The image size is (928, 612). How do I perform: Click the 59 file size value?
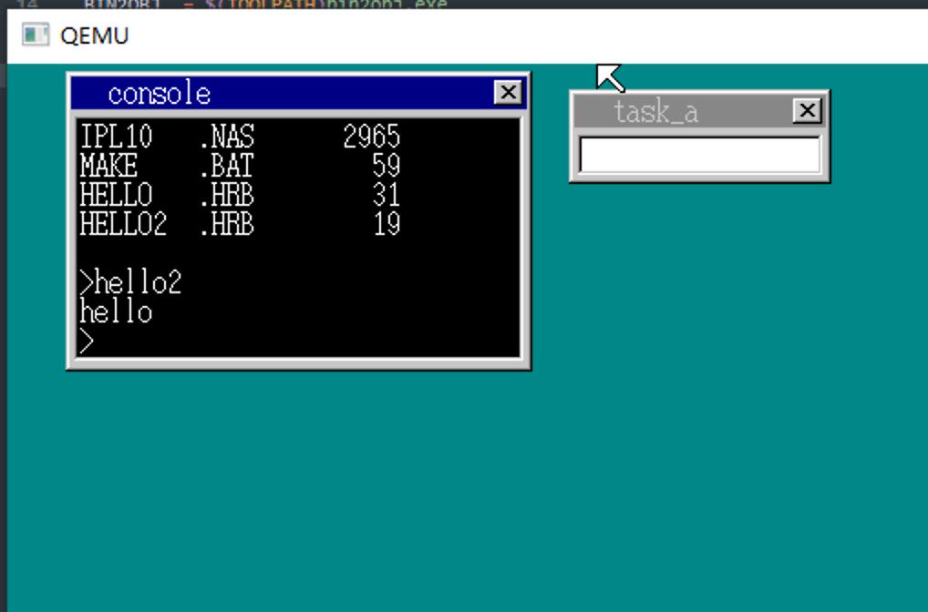(387, 166)
